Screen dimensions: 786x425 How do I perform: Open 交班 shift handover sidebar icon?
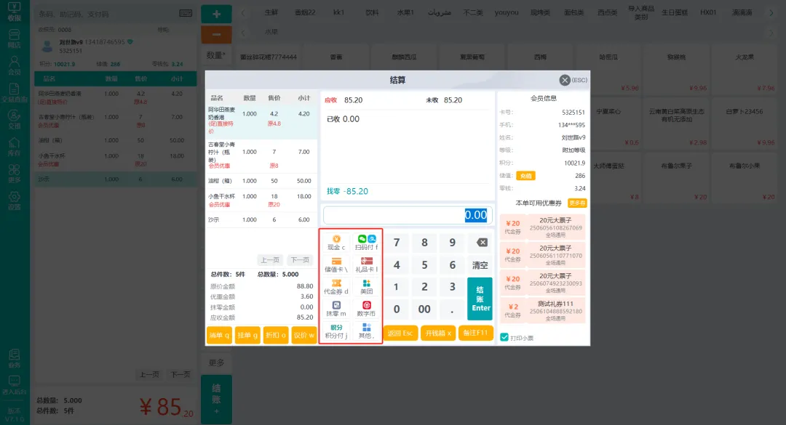pos(15,120)
